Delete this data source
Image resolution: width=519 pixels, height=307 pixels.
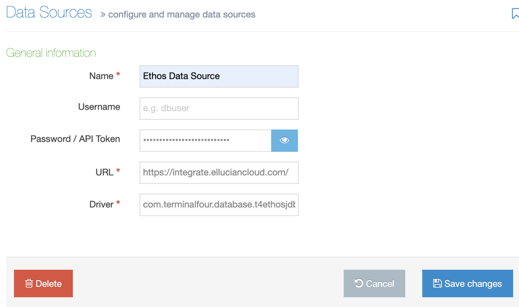click(43, 283)
